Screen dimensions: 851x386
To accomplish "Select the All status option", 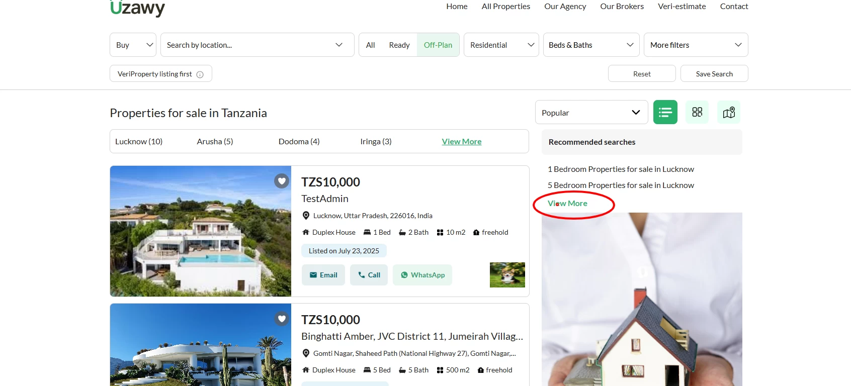I will 370,45.
